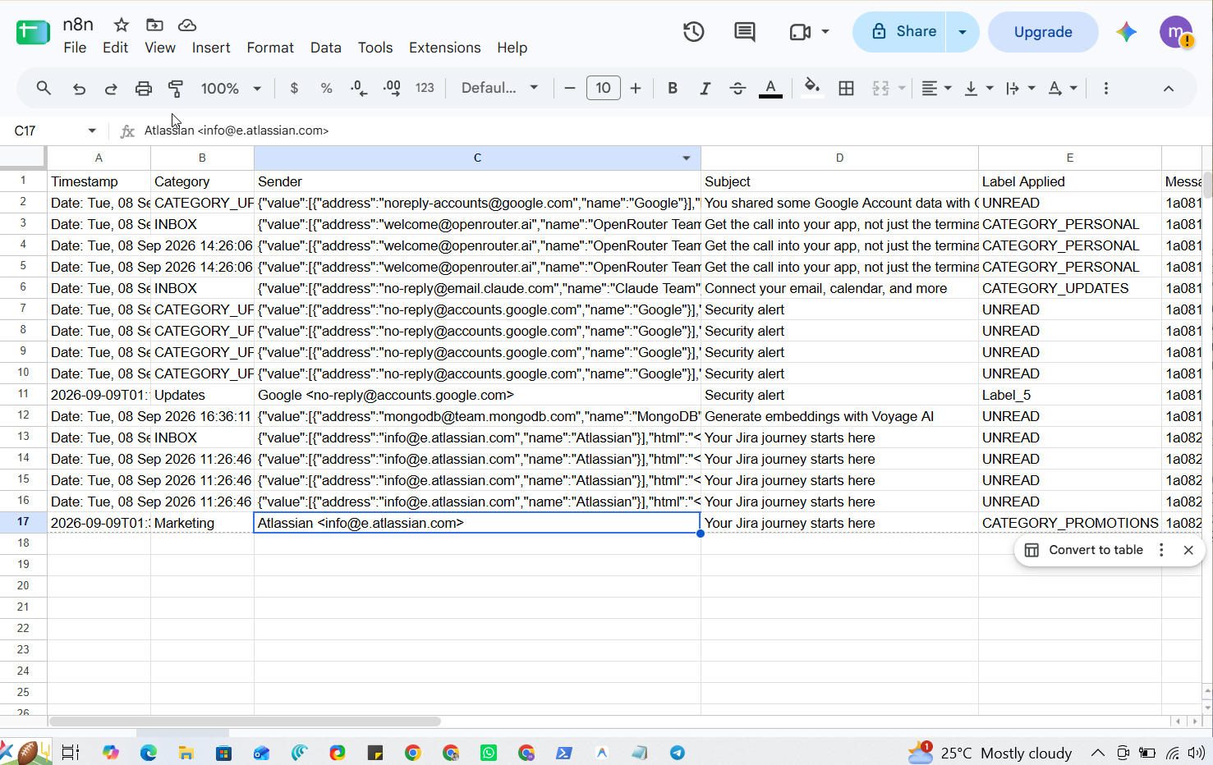
Task: Click the horizontal scrollbar
Action: click(245, 721)
